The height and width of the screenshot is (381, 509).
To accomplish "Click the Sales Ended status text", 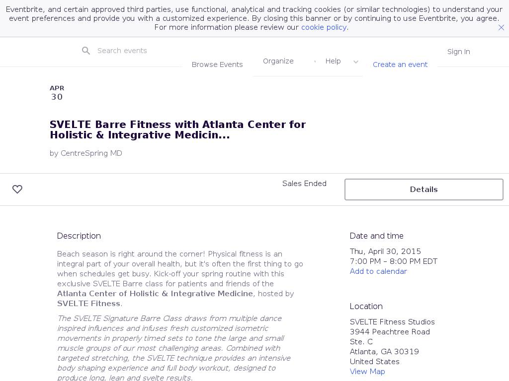I will pos(304,184).
